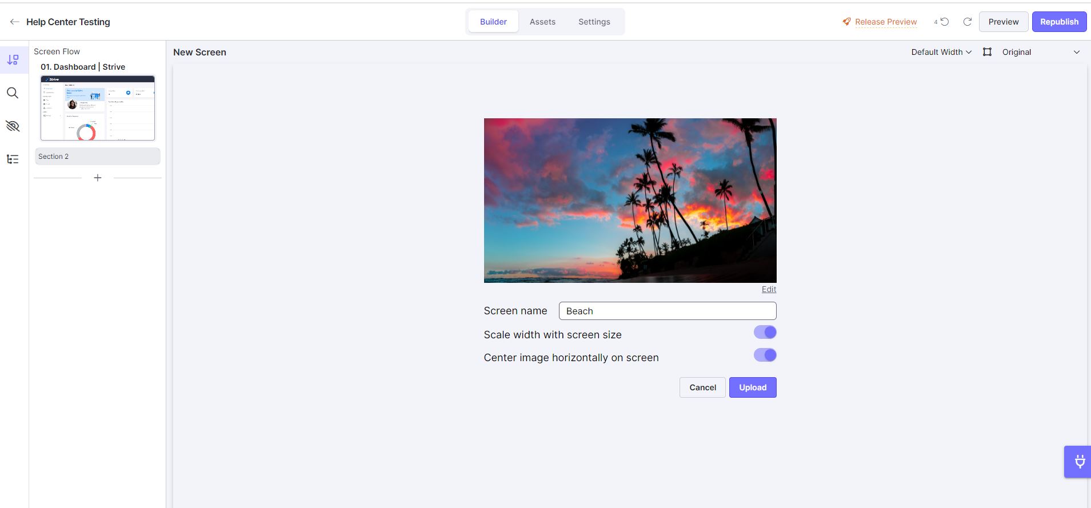Switch to the Builder tab

pos(493,22)
